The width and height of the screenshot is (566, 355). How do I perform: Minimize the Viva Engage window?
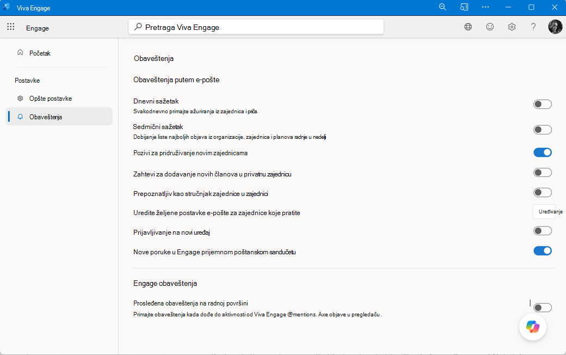click(508, 7)
